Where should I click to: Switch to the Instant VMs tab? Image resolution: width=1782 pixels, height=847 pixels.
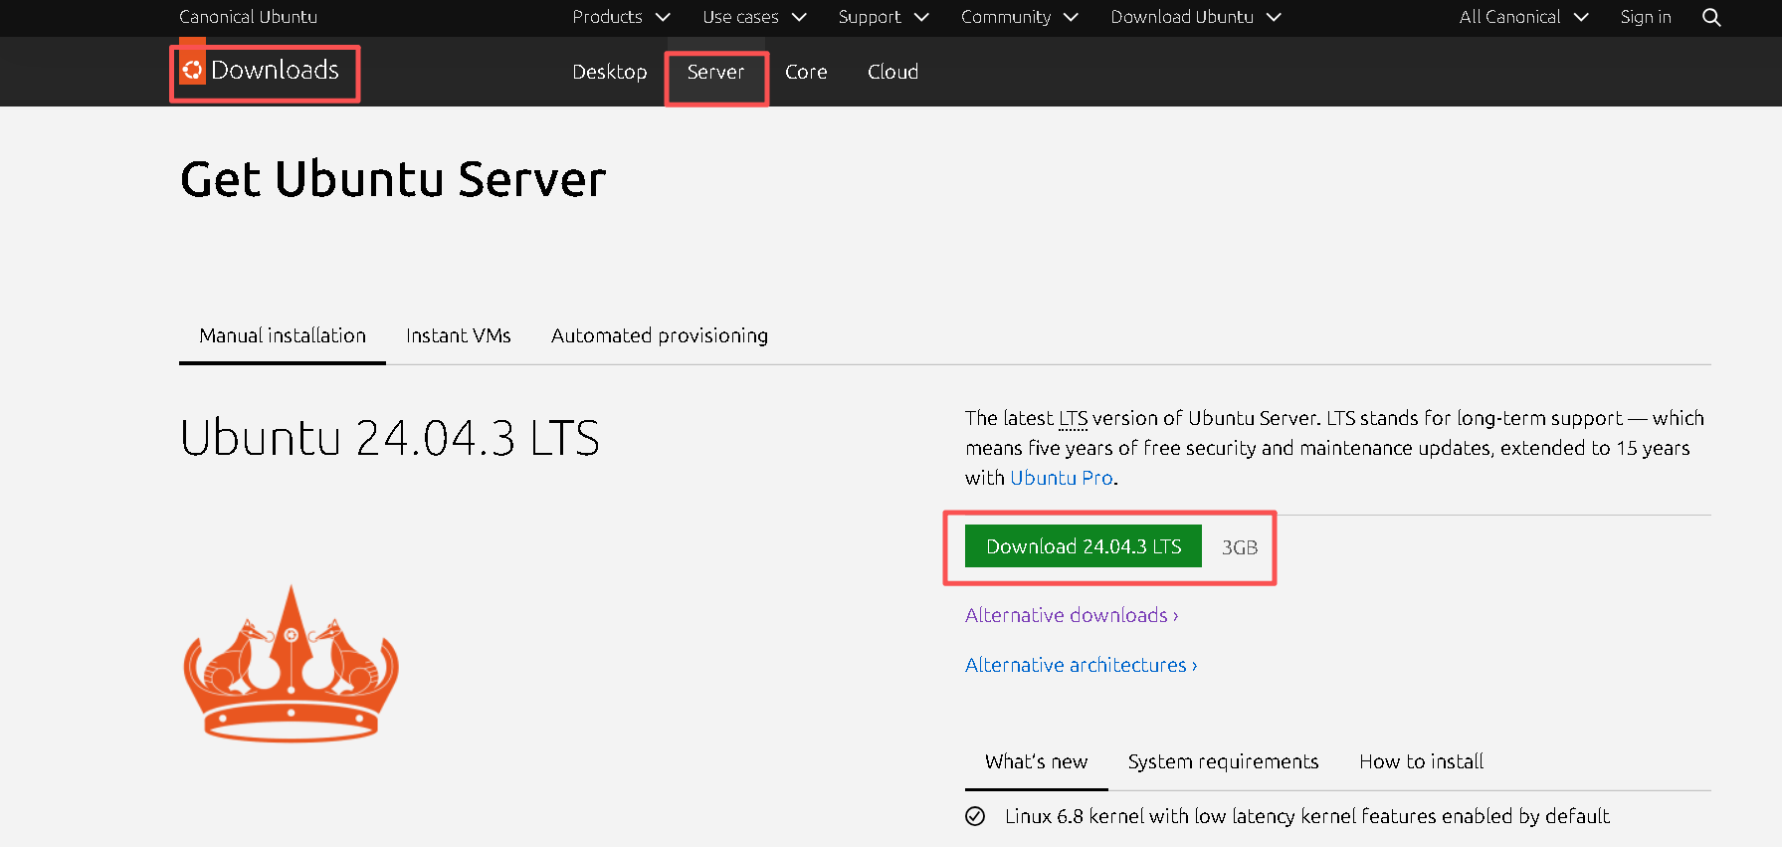[459, 335]
